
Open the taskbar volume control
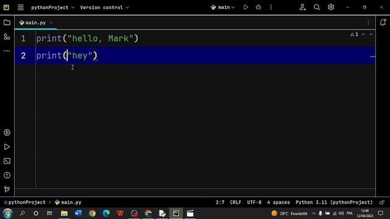click(x=341, y=214)
